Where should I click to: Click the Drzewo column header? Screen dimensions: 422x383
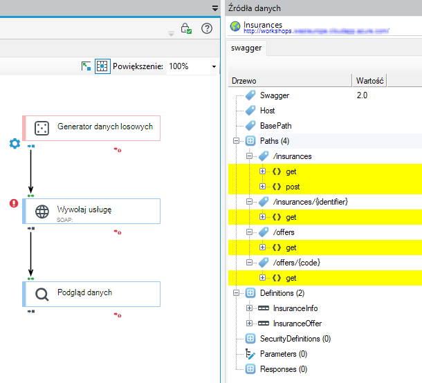[290, 81]
